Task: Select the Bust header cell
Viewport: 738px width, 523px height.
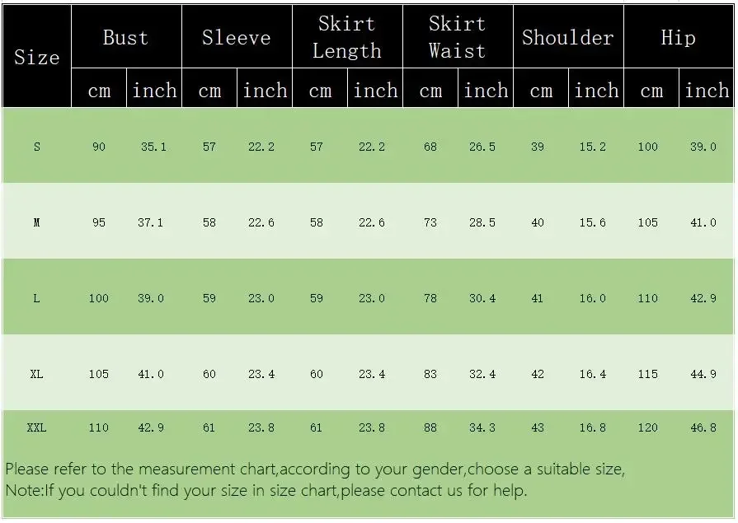Action: tap(126, 37)
